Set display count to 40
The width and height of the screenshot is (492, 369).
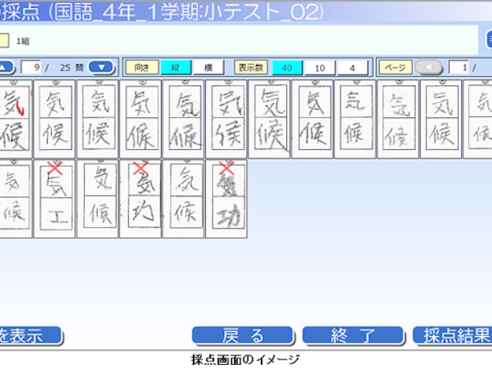pos(287,68)
